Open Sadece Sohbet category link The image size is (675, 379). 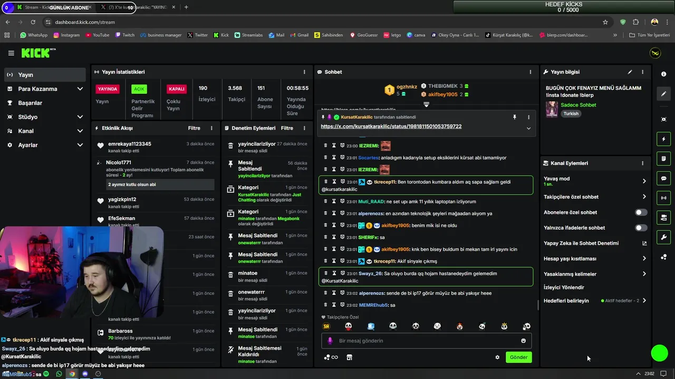coord(578,105)
